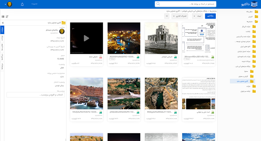The height and width of the screenshot is (141, 261).
Task: Open the تراشه سبز تهران folder
Action: pyautogui.click(x=248, y=91)
